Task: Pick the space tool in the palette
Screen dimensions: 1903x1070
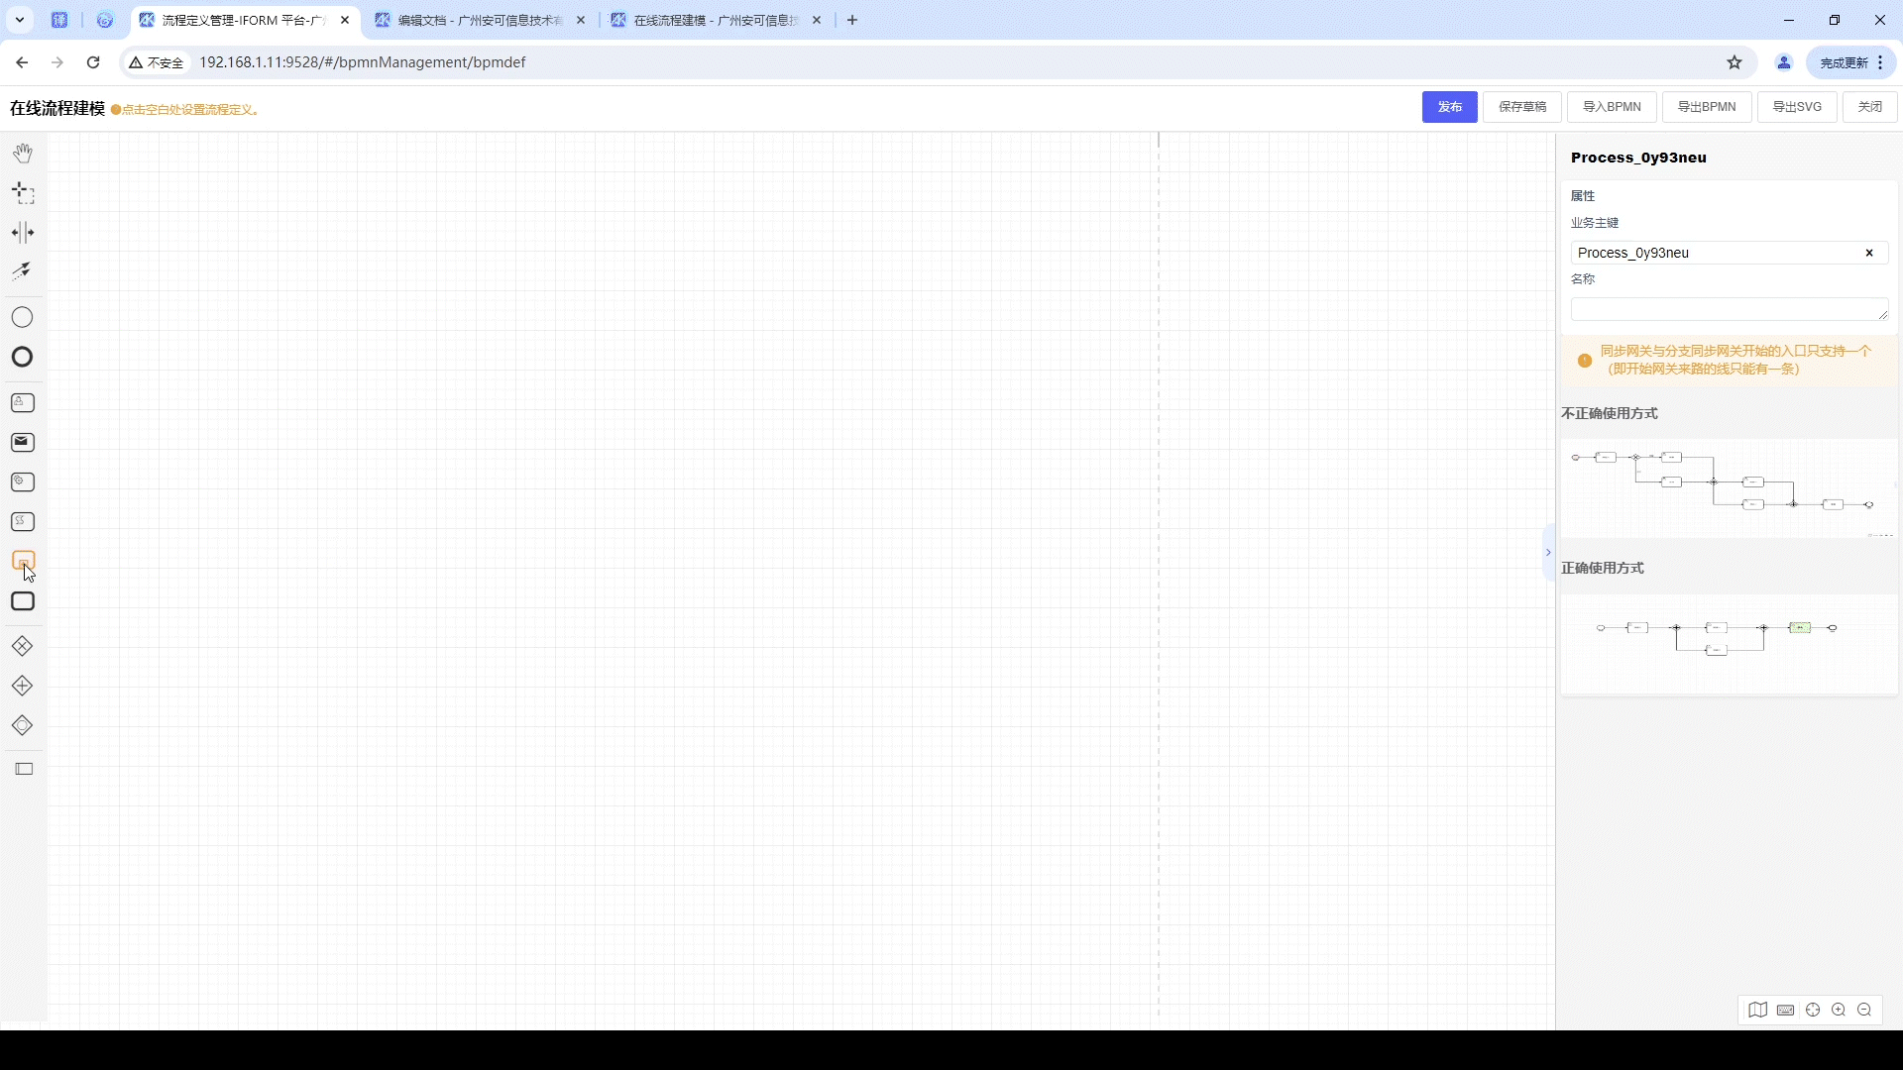Action: tap(23, 233)
